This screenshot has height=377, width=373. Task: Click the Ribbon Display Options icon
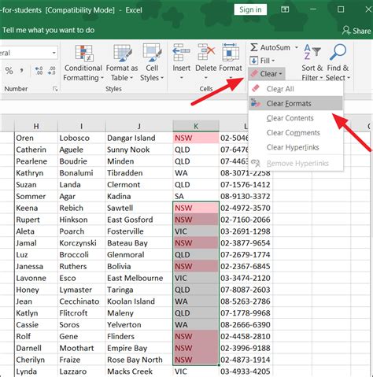click(x=285, y=9)
